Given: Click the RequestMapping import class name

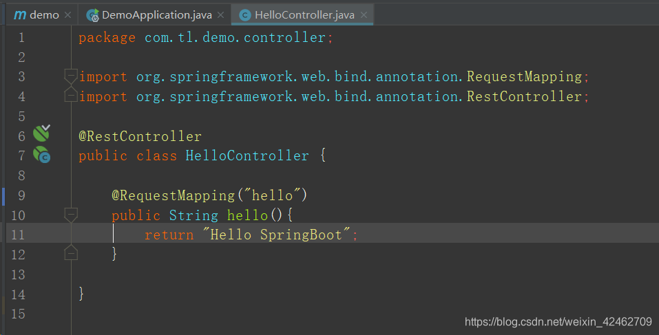Looking at the screenshot, I should tap(524, 77).
